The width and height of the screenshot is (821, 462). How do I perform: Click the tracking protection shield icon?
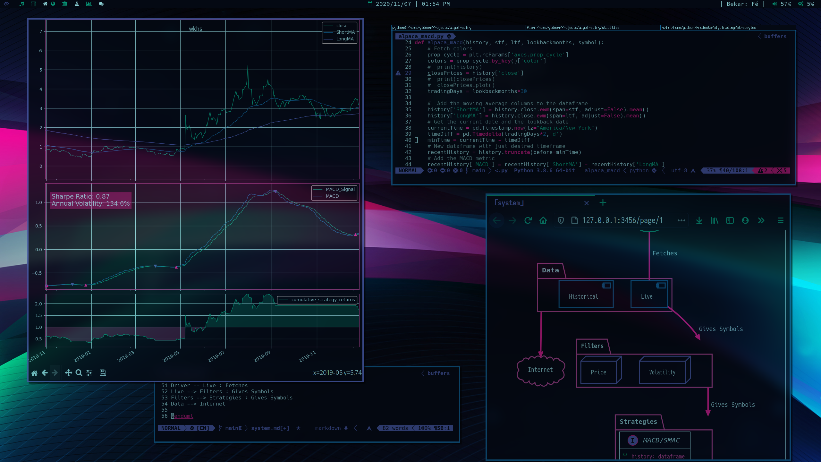click(561, 220)
